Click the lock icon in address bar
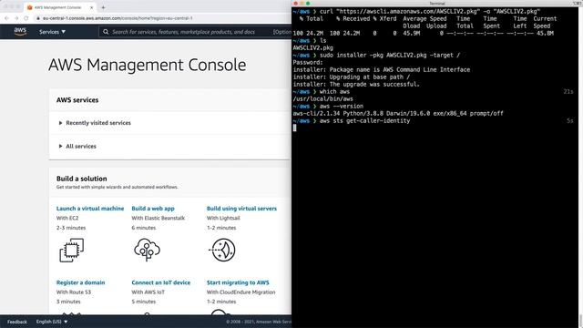 (x=38, y=18)
